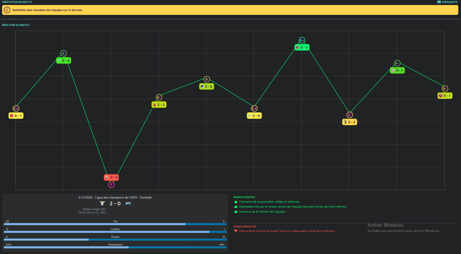Click the thumbs-down icon under Points négatifs
This screenshot has width=461, height=254.
[x=235, y=231]
